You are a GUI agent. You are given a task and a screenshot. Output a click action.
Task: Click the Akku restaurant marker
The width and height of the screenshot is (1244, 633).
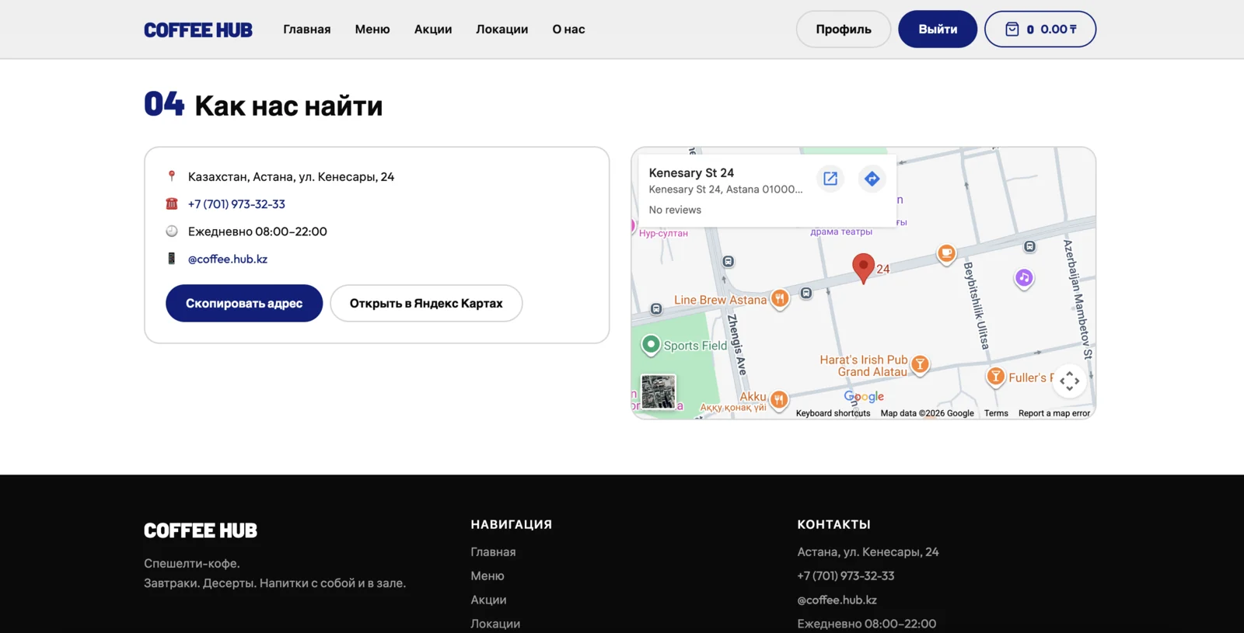coord(778,398)
